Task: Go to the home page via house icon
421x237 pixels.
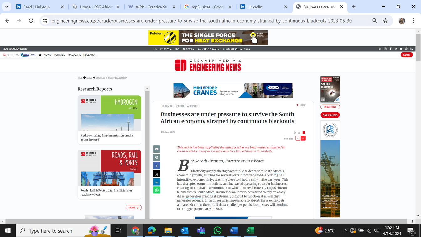Action: pyautogui.click(x=40, y=55)
